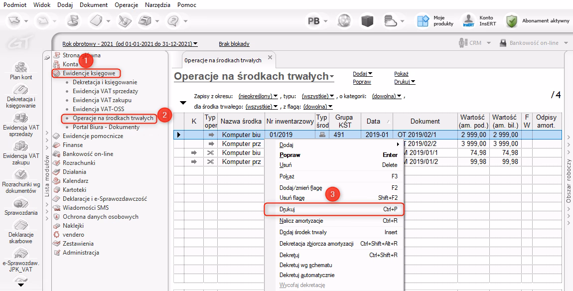Close the Operacje na środkach trwałych tab

(x=270, y=58)
